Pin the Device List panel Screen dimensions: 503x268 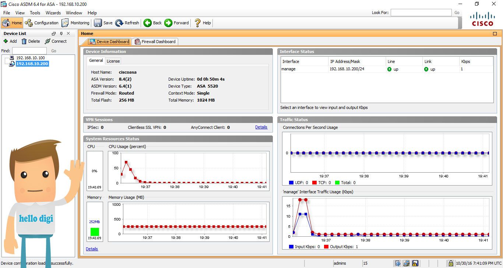61,33
